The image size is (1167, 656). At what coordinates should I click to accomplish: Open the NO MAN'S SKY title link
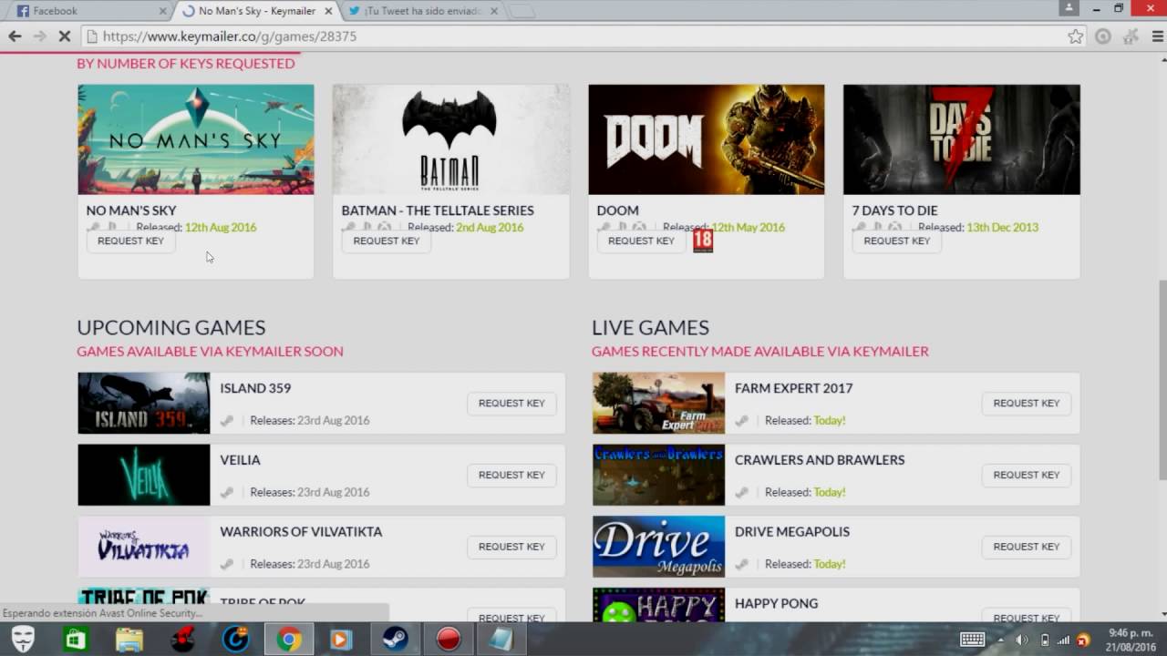(131, 210)
